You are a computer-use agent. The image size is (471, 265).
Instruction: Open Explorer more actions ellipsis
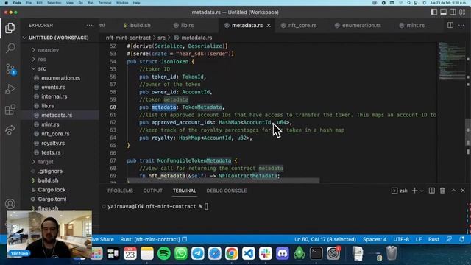(x=89, y=26)
